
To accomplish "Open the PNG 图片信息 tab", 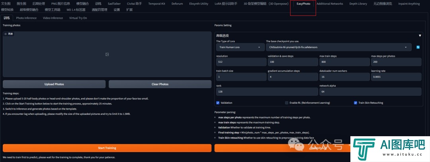I will pyautogui.click(x=61, y=4).
